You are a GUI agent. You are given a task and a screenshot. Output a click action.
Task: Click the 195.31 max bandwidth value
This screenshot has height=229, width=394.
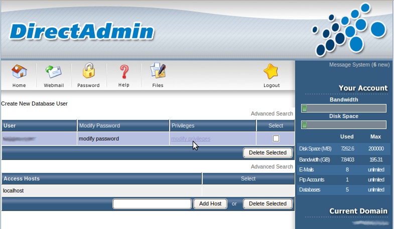coord(376,159)
